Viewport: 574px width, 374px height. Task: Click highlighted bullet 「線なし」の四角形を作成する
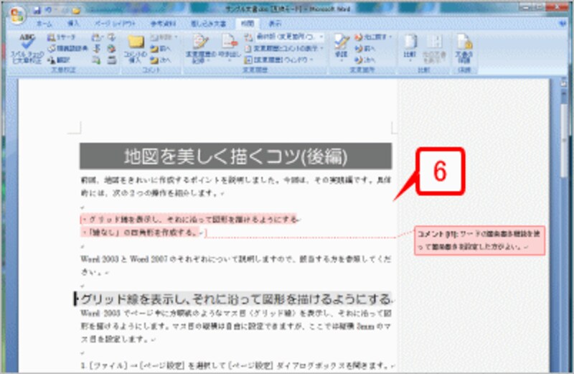point(141,233)
